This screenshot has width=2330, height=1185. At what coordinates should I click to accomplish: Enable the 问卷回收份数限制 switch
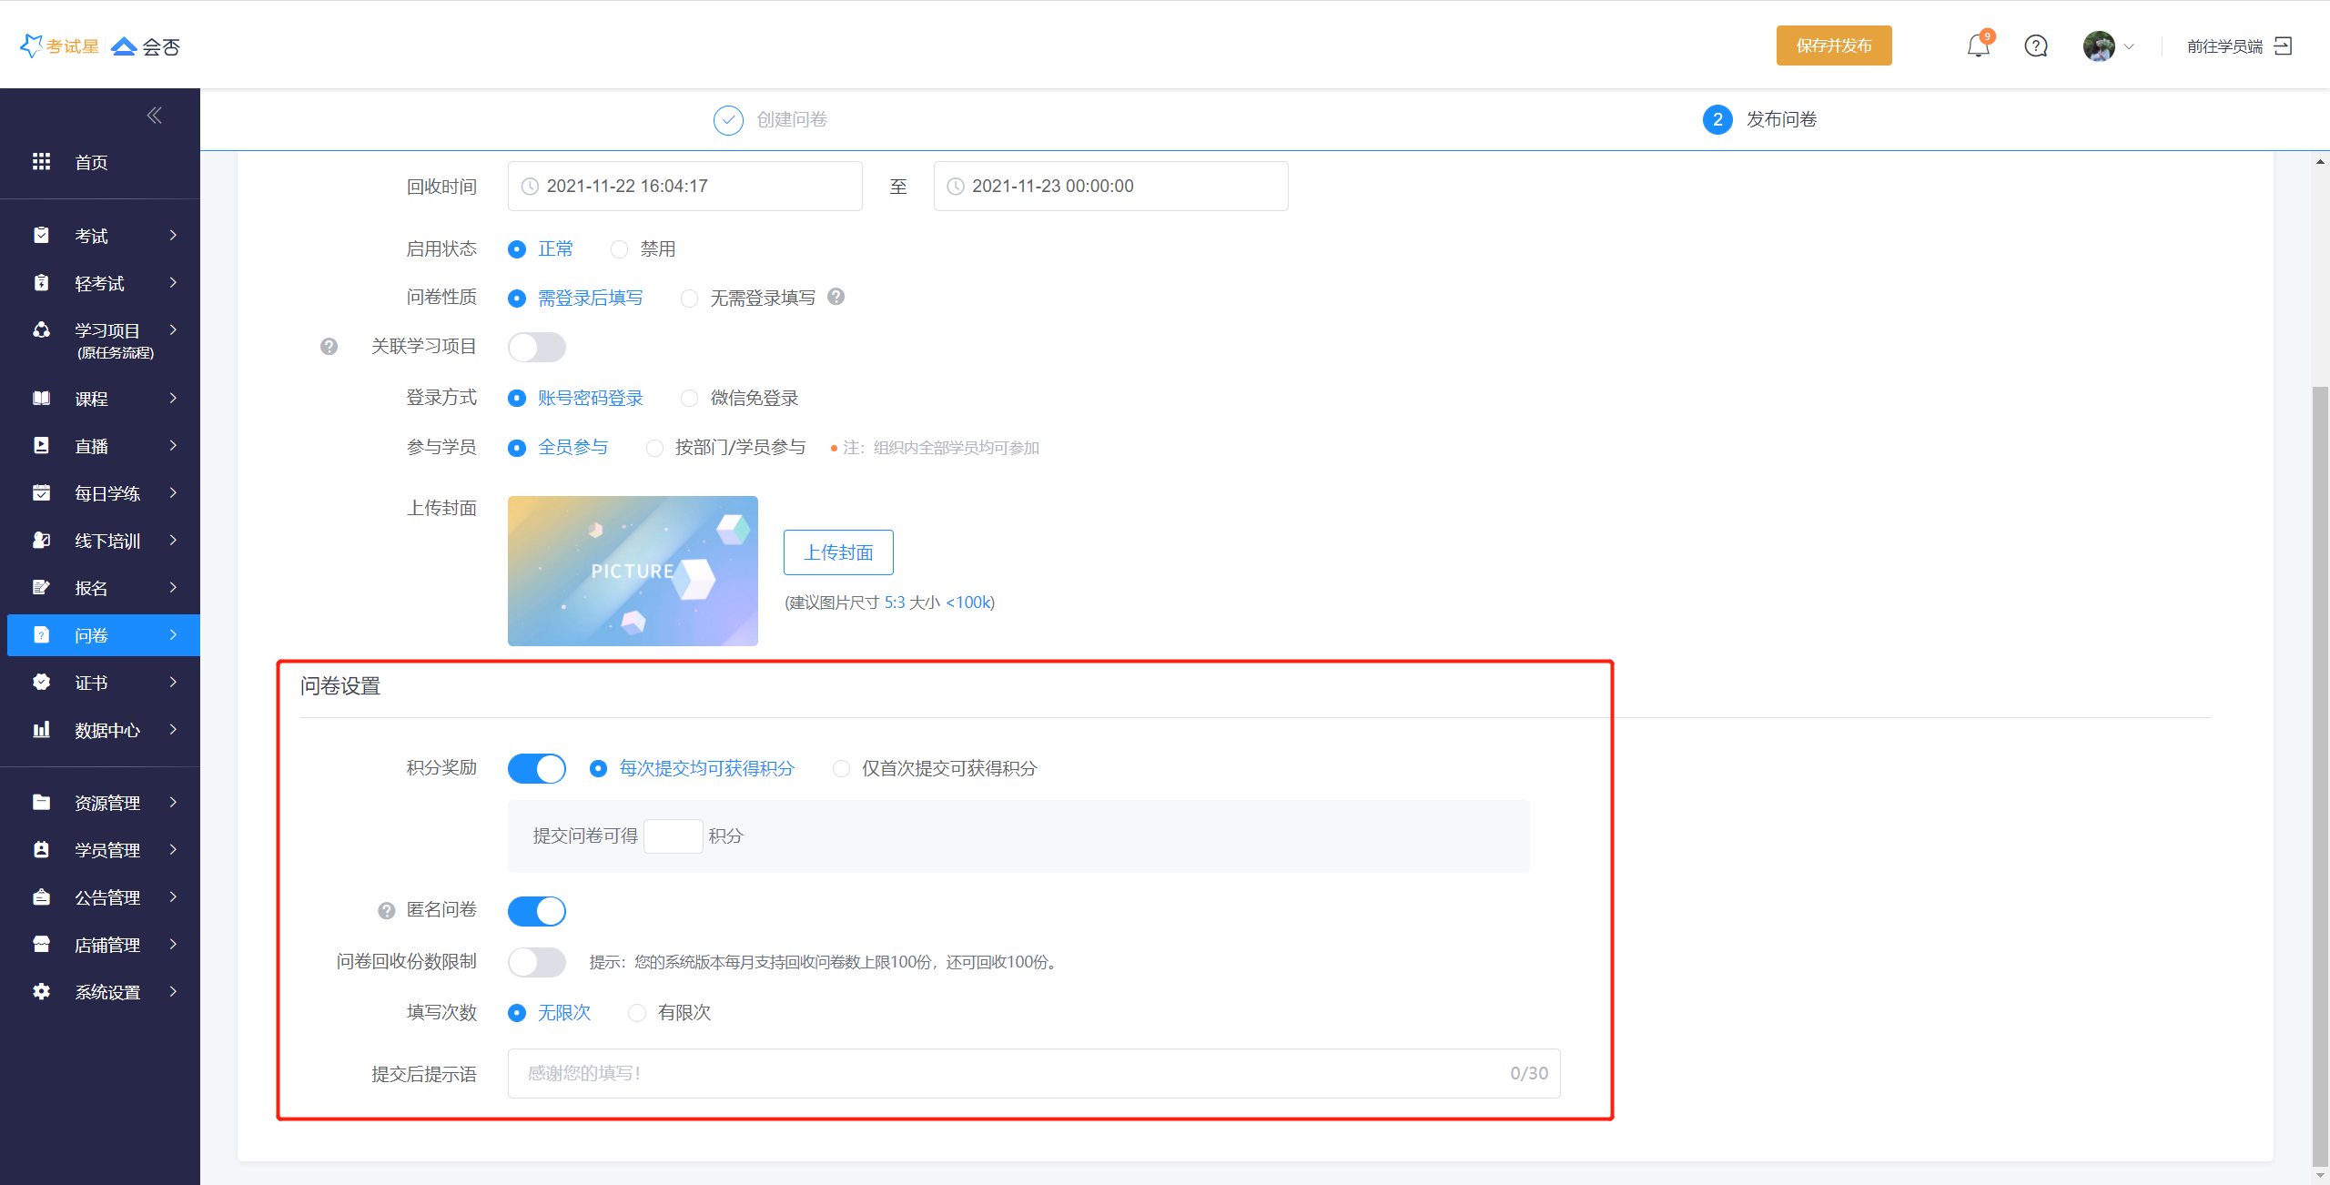pyautogui.click(x=536, y=962)
